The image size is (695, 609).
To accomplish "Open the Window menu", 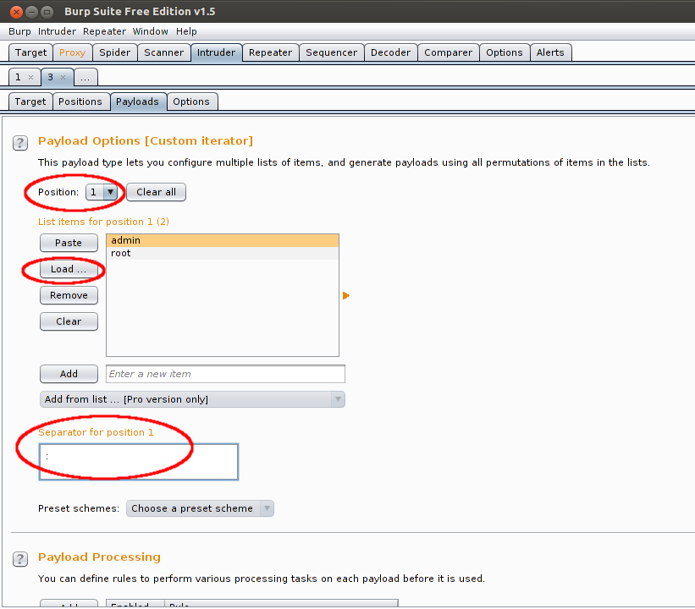I will 150,31.
